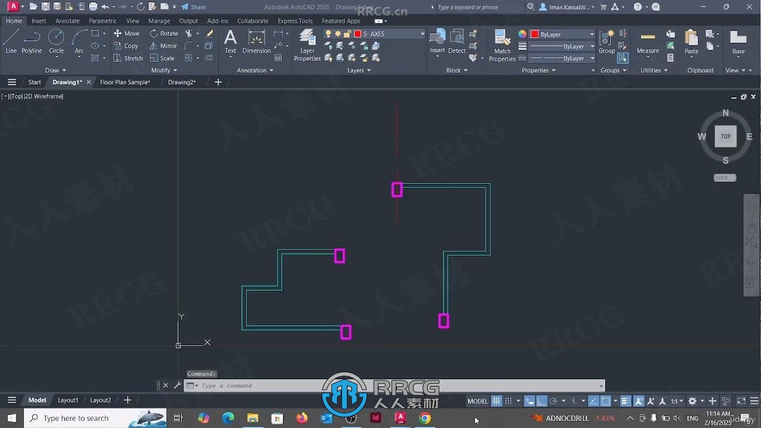Viewport: 761px width, 428px height.
Task: Click red S-AXES layer color swatch
Action: tap(357, 34)
